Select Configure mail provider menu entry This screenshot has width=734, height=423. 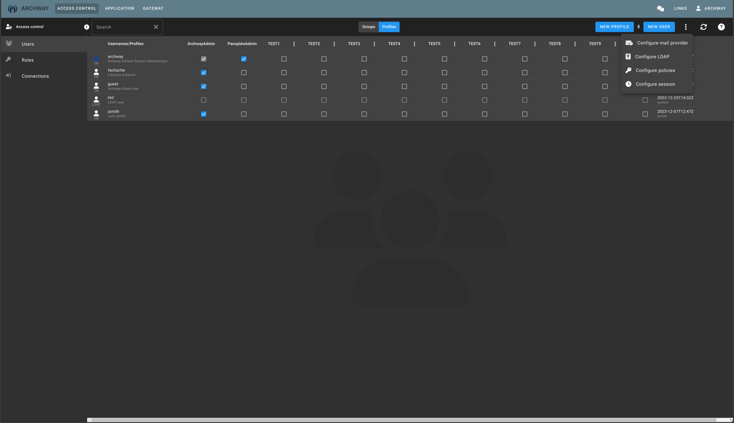pos(657,43)
